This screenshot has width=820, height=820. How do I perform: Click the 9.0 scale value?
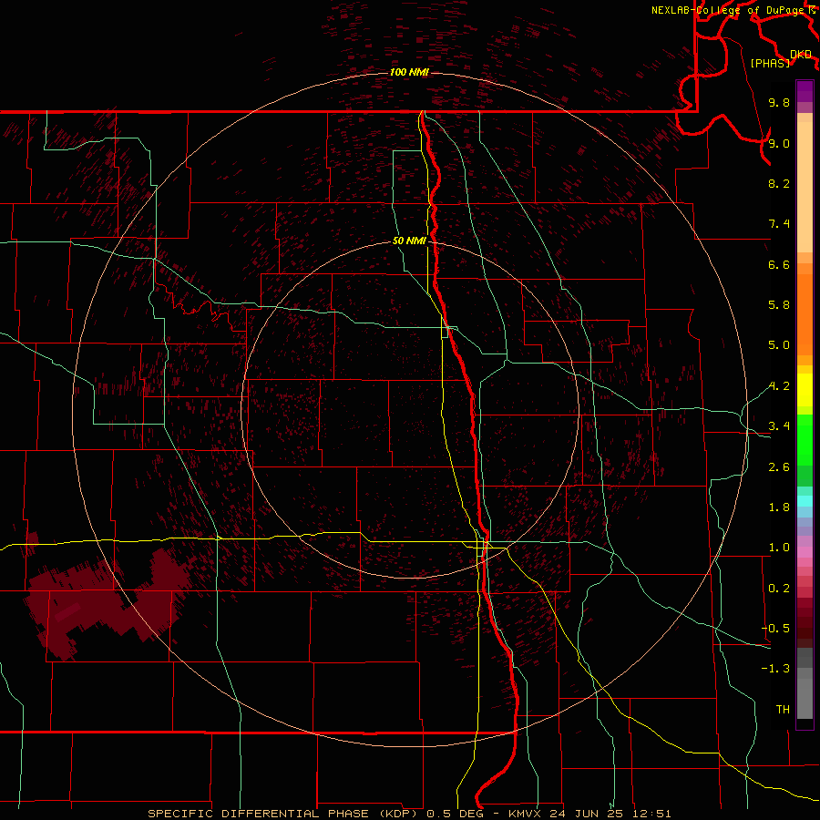point(779,143)
